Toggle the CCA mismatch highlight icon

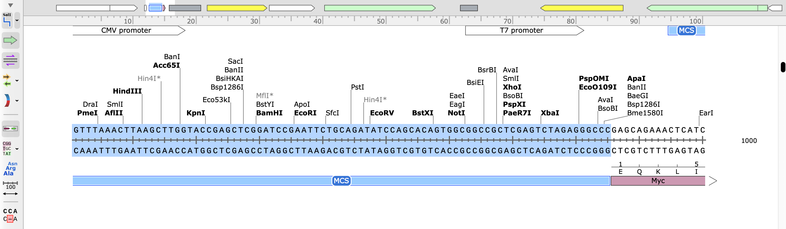tap(10, 215)
